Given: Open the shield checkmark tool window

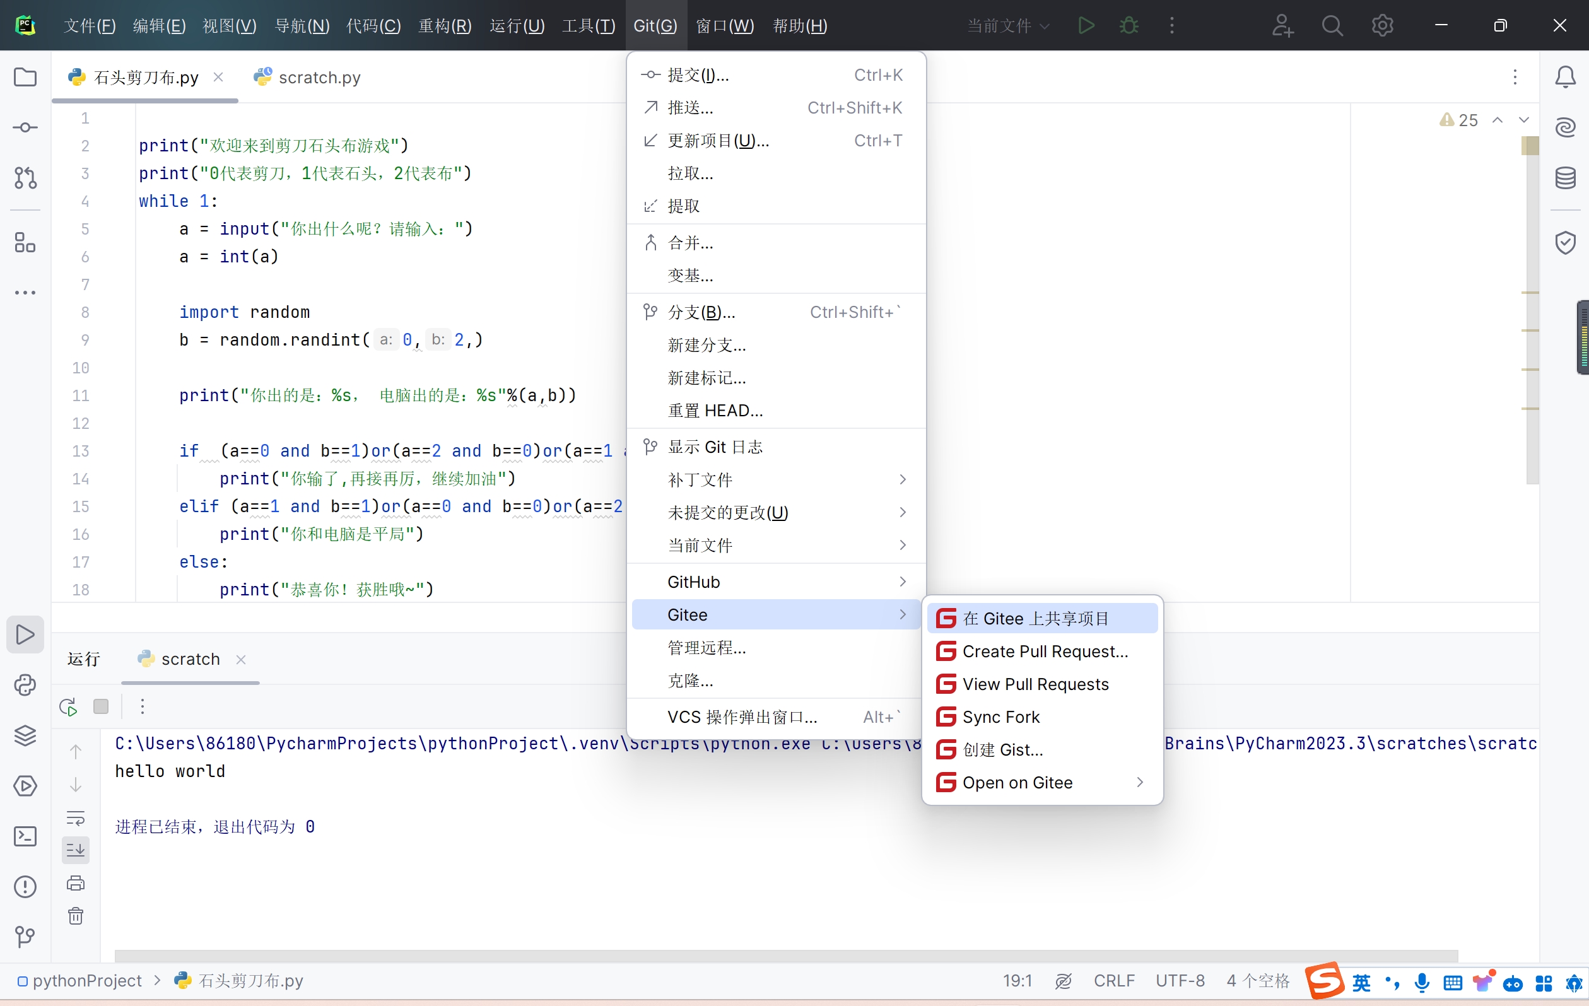Looking at the screenshot, I should tap(1565, 242).
